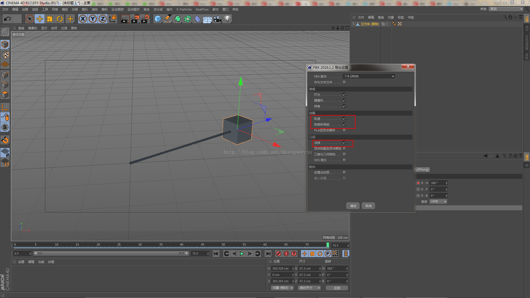Render the active view clapperboard icon
530x298 pixels.
coord(125,19)
